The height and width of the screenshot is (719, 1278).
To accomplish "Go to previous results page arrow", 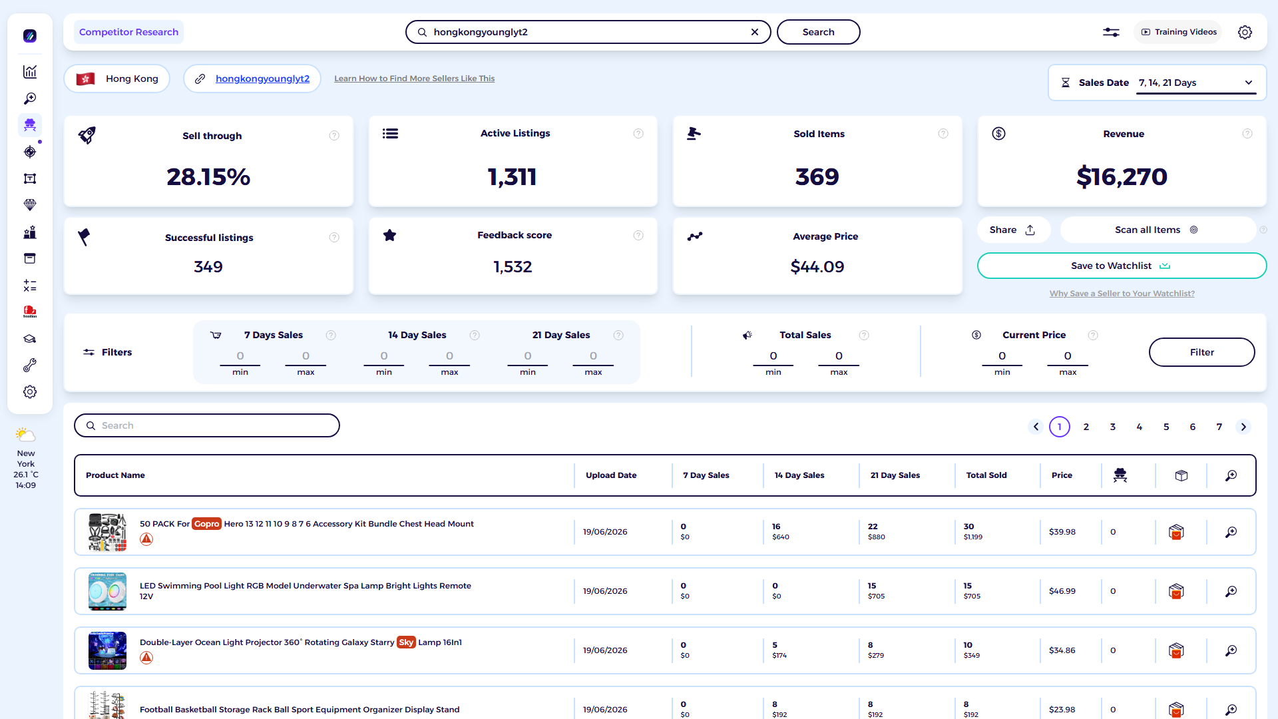I will (1036, 427).
